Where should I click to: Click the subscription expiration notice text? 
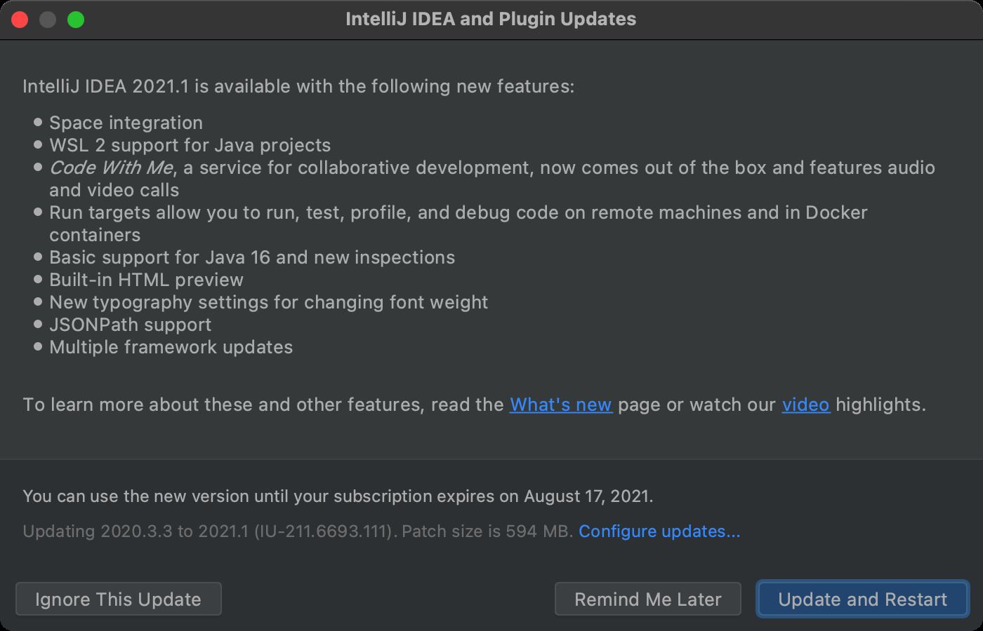pyautogui.click(x=338, y=496)
